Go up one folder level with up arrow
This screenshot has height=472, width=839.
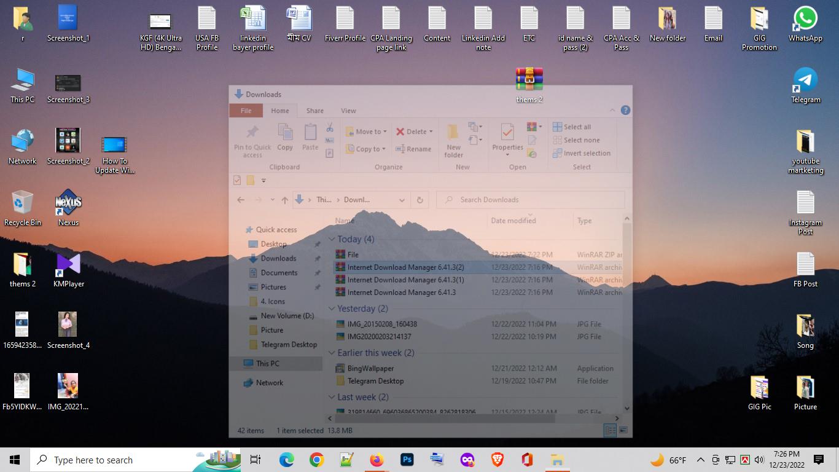284,200
